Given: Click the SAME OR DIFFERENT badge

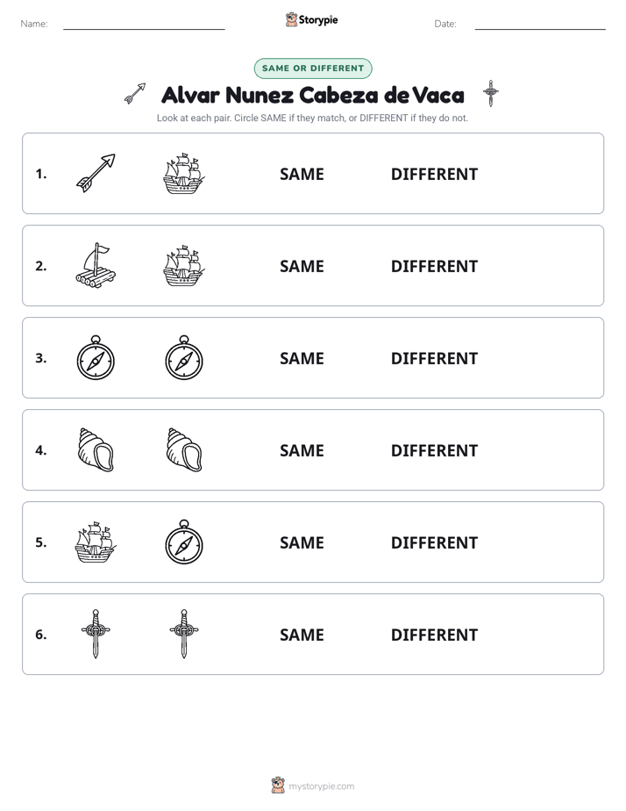Looking at the screenshot, I should (x=313, y=68).
